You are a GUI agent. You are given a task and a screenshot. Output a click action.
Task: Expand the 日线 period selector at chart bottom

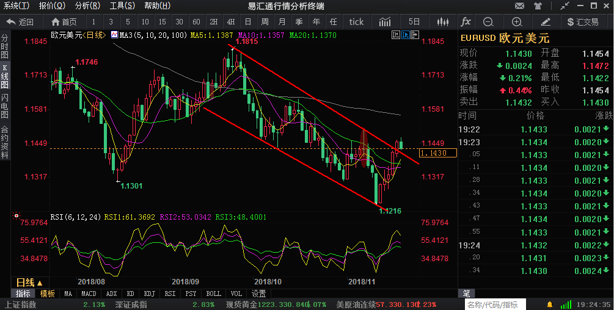click(x=29, y=283)
